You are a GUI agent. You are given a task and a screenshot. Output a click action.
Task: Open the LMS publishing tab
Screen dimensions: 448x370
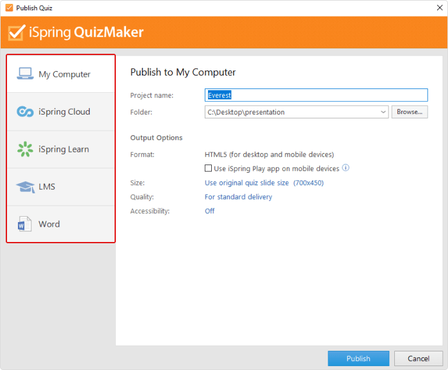click(x=61, y=187)
